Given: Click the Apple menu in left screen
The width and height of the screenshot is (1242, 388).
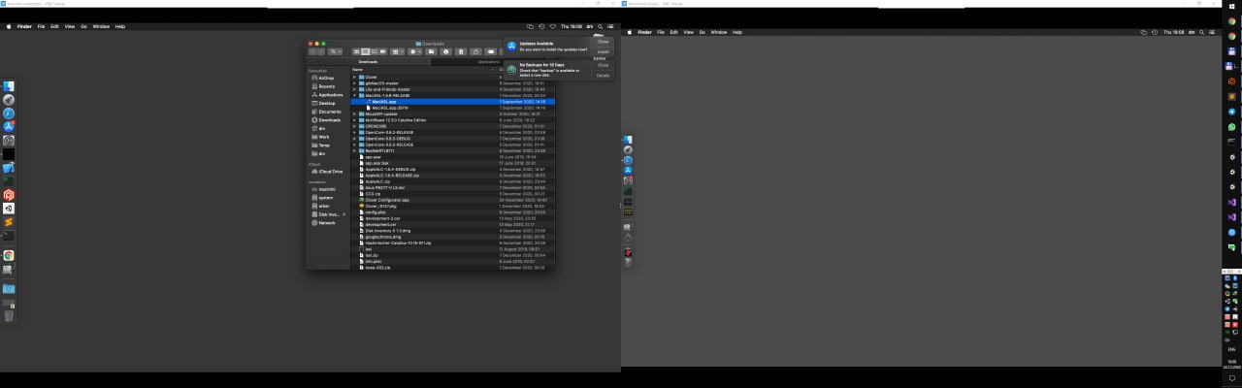Looking at the screenshot, I should 9,26.
